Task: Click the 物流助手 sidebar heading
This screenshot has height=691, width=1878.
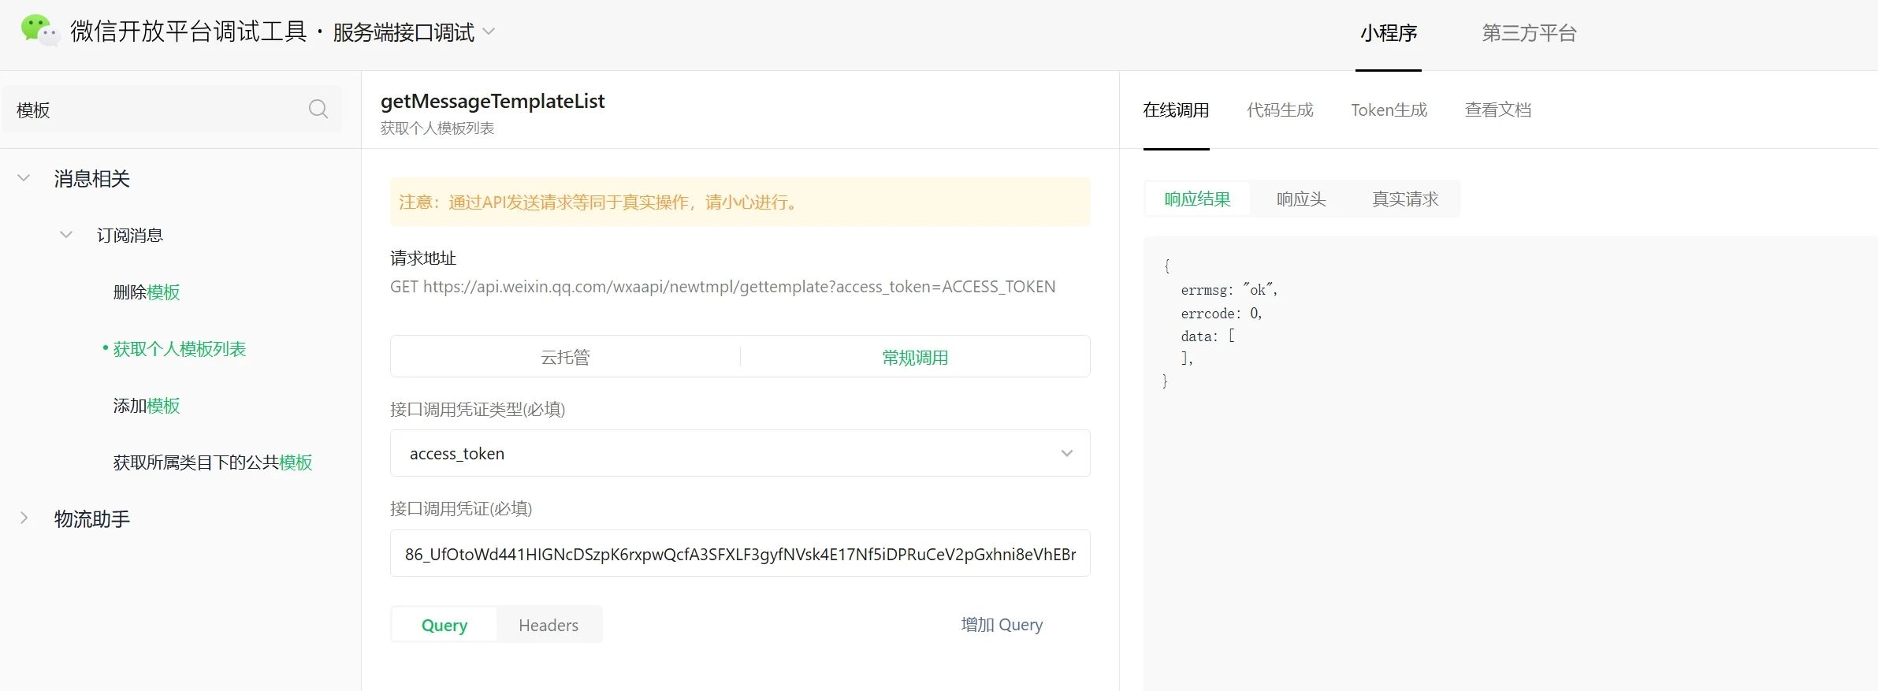Action: coord(92,519)
